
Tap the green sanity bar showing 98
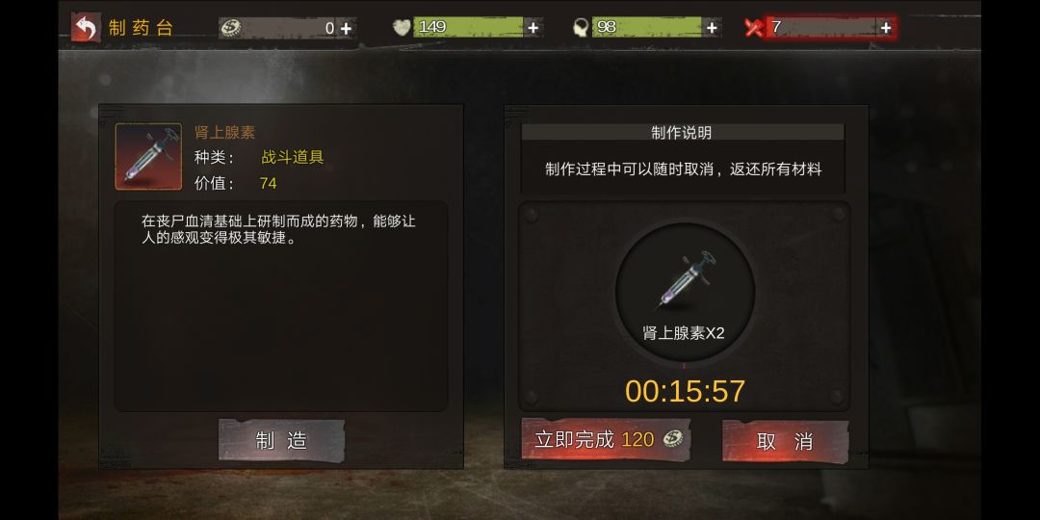coord(647,27)
